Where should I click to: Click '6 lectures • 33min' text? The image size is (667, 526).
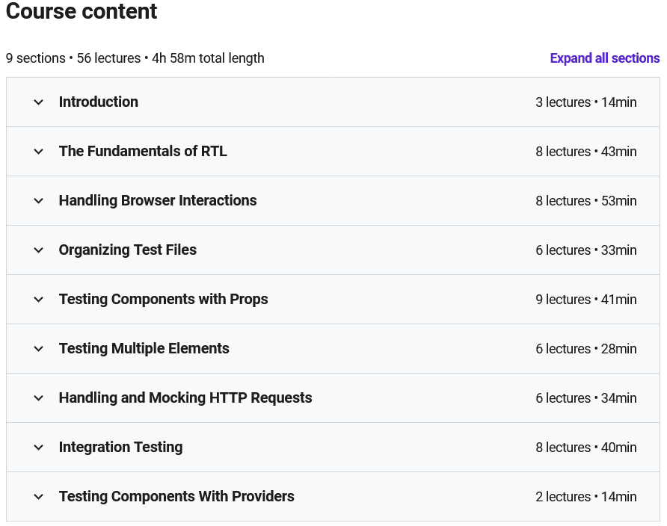point(585,250)
